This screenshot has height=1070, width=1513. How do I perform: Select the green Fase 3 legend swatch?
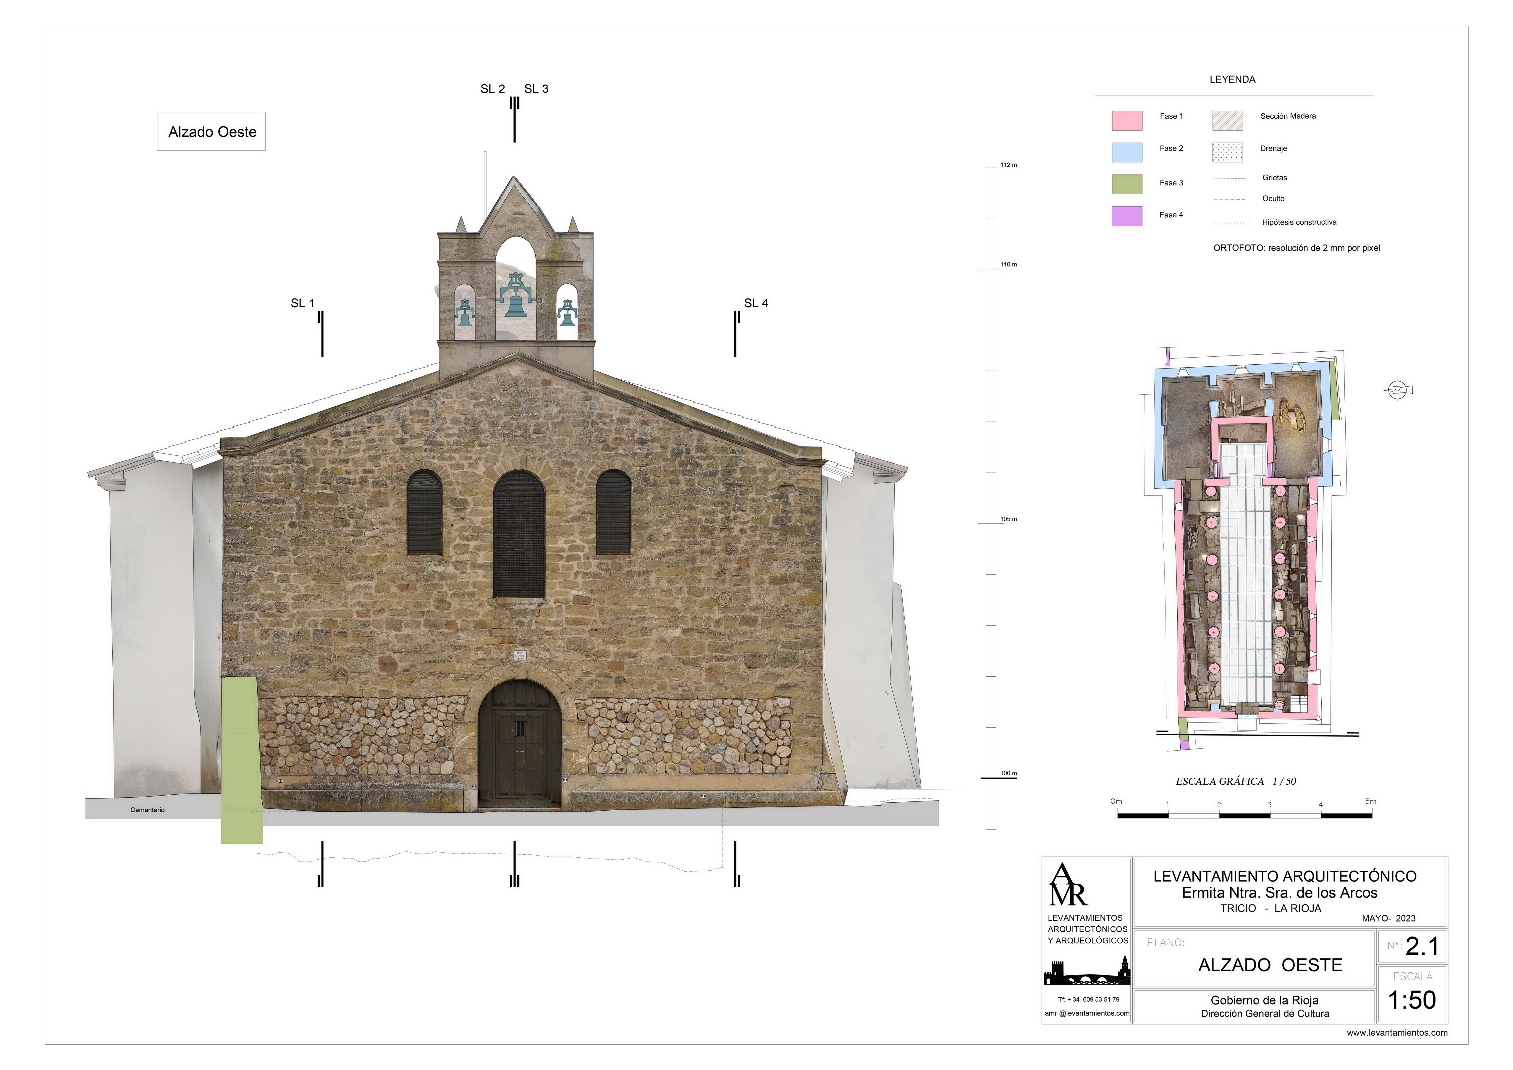point(1127,185)
